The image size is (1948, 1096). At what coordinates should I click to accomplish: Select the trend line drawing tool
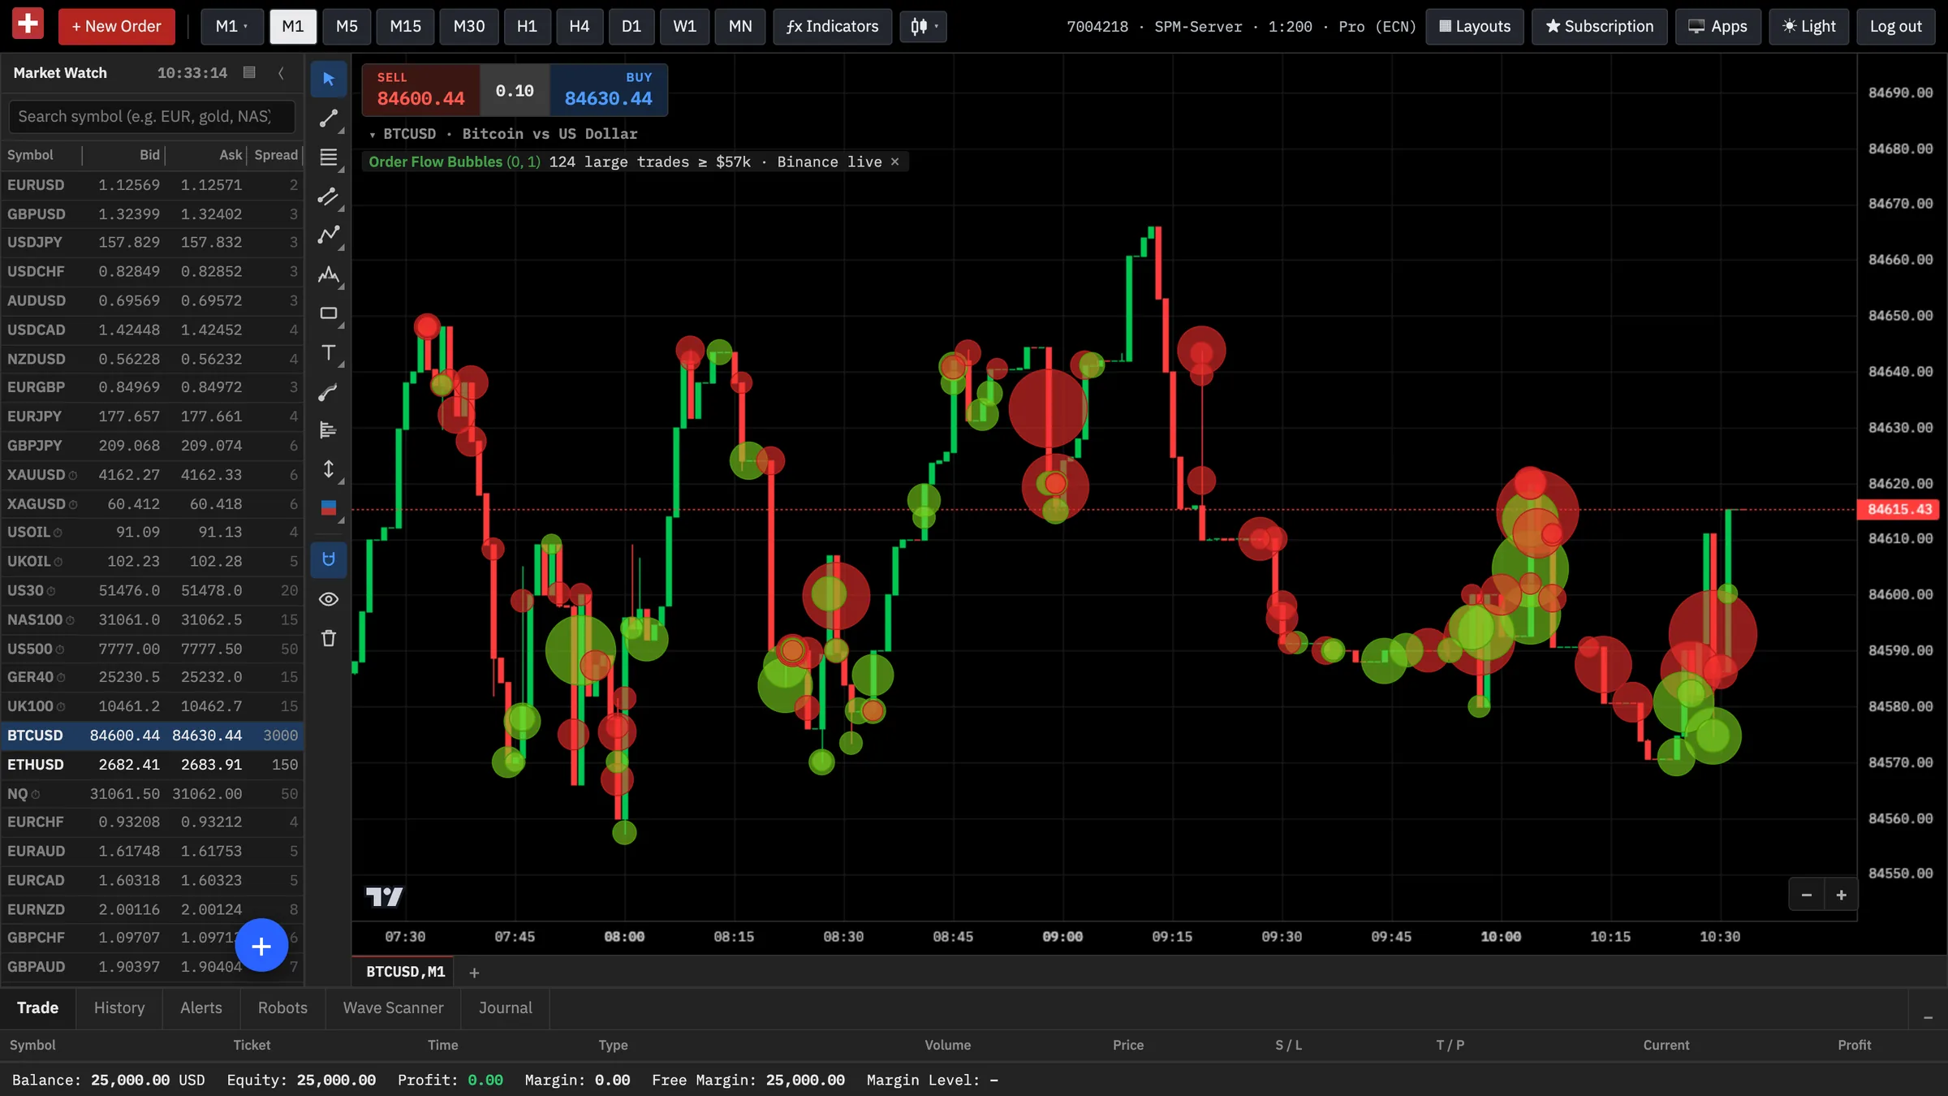click(328, 119)
